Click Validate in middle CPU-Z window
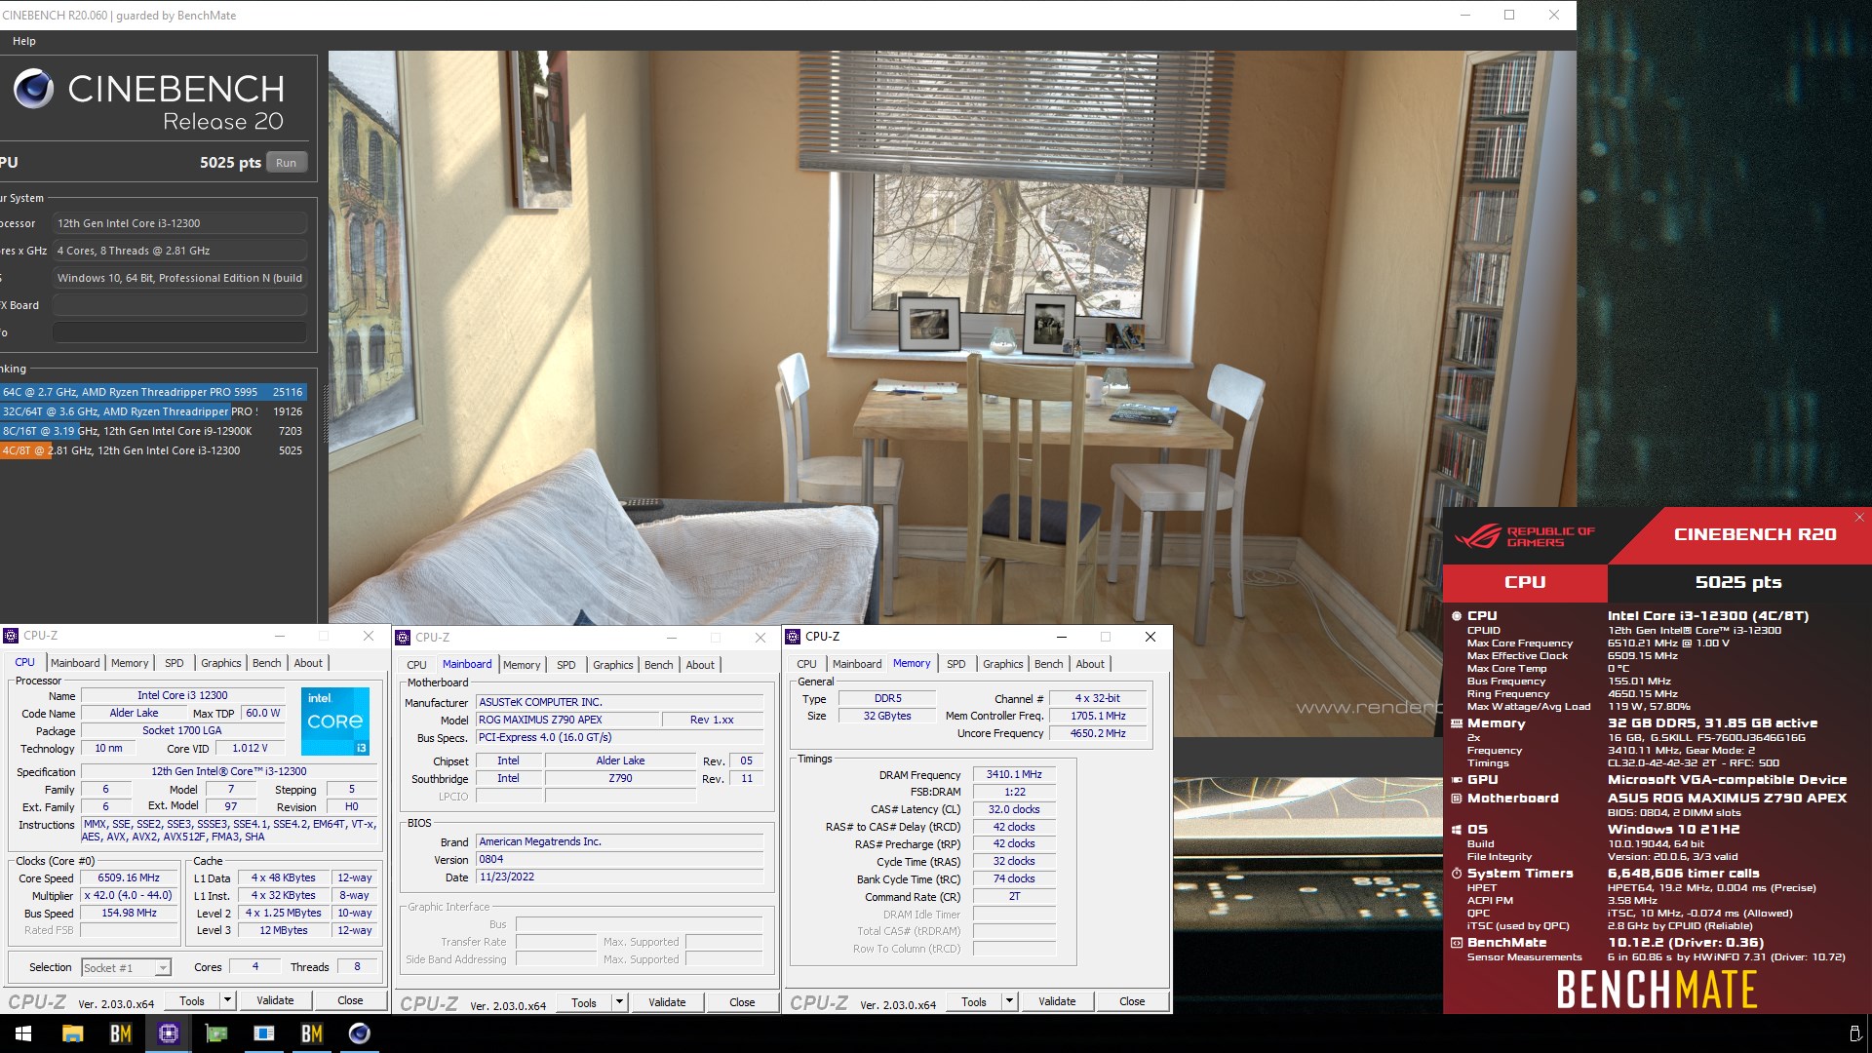Screen dimensions: 1872x1053 pyautogui.click(x=667, y=1002)
